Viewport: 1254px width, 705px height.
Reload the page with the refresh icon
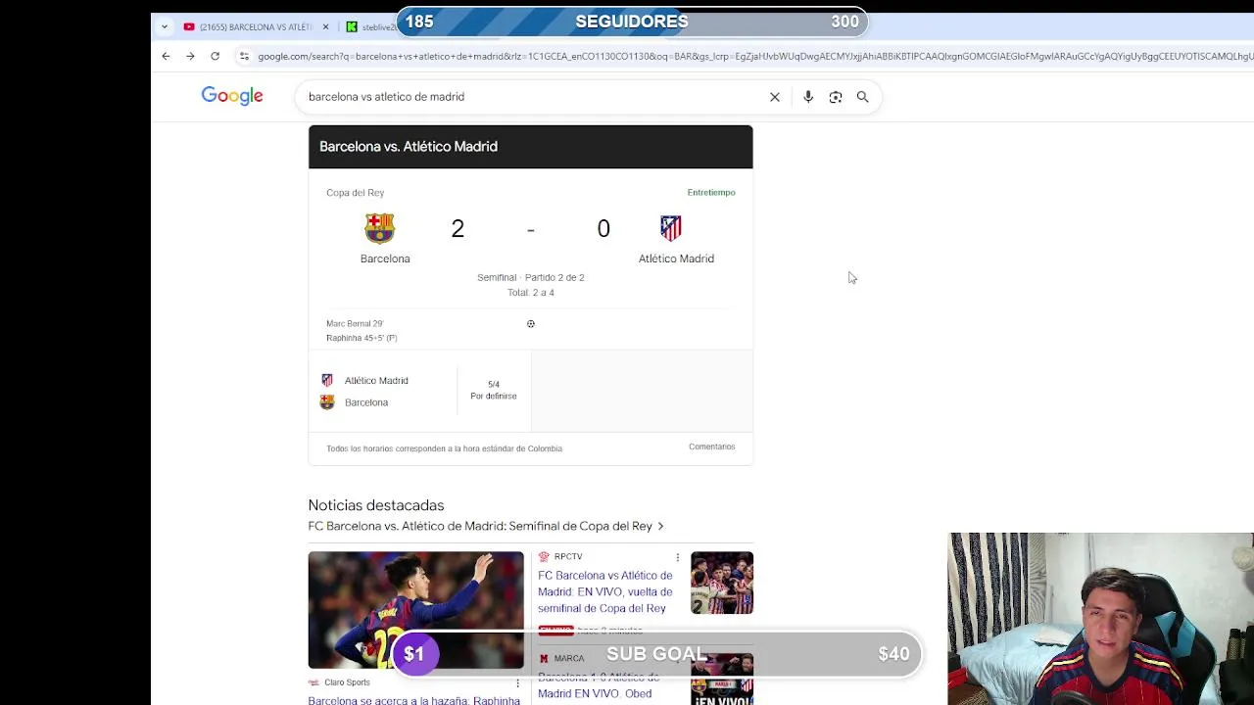[x=215, y=56]
